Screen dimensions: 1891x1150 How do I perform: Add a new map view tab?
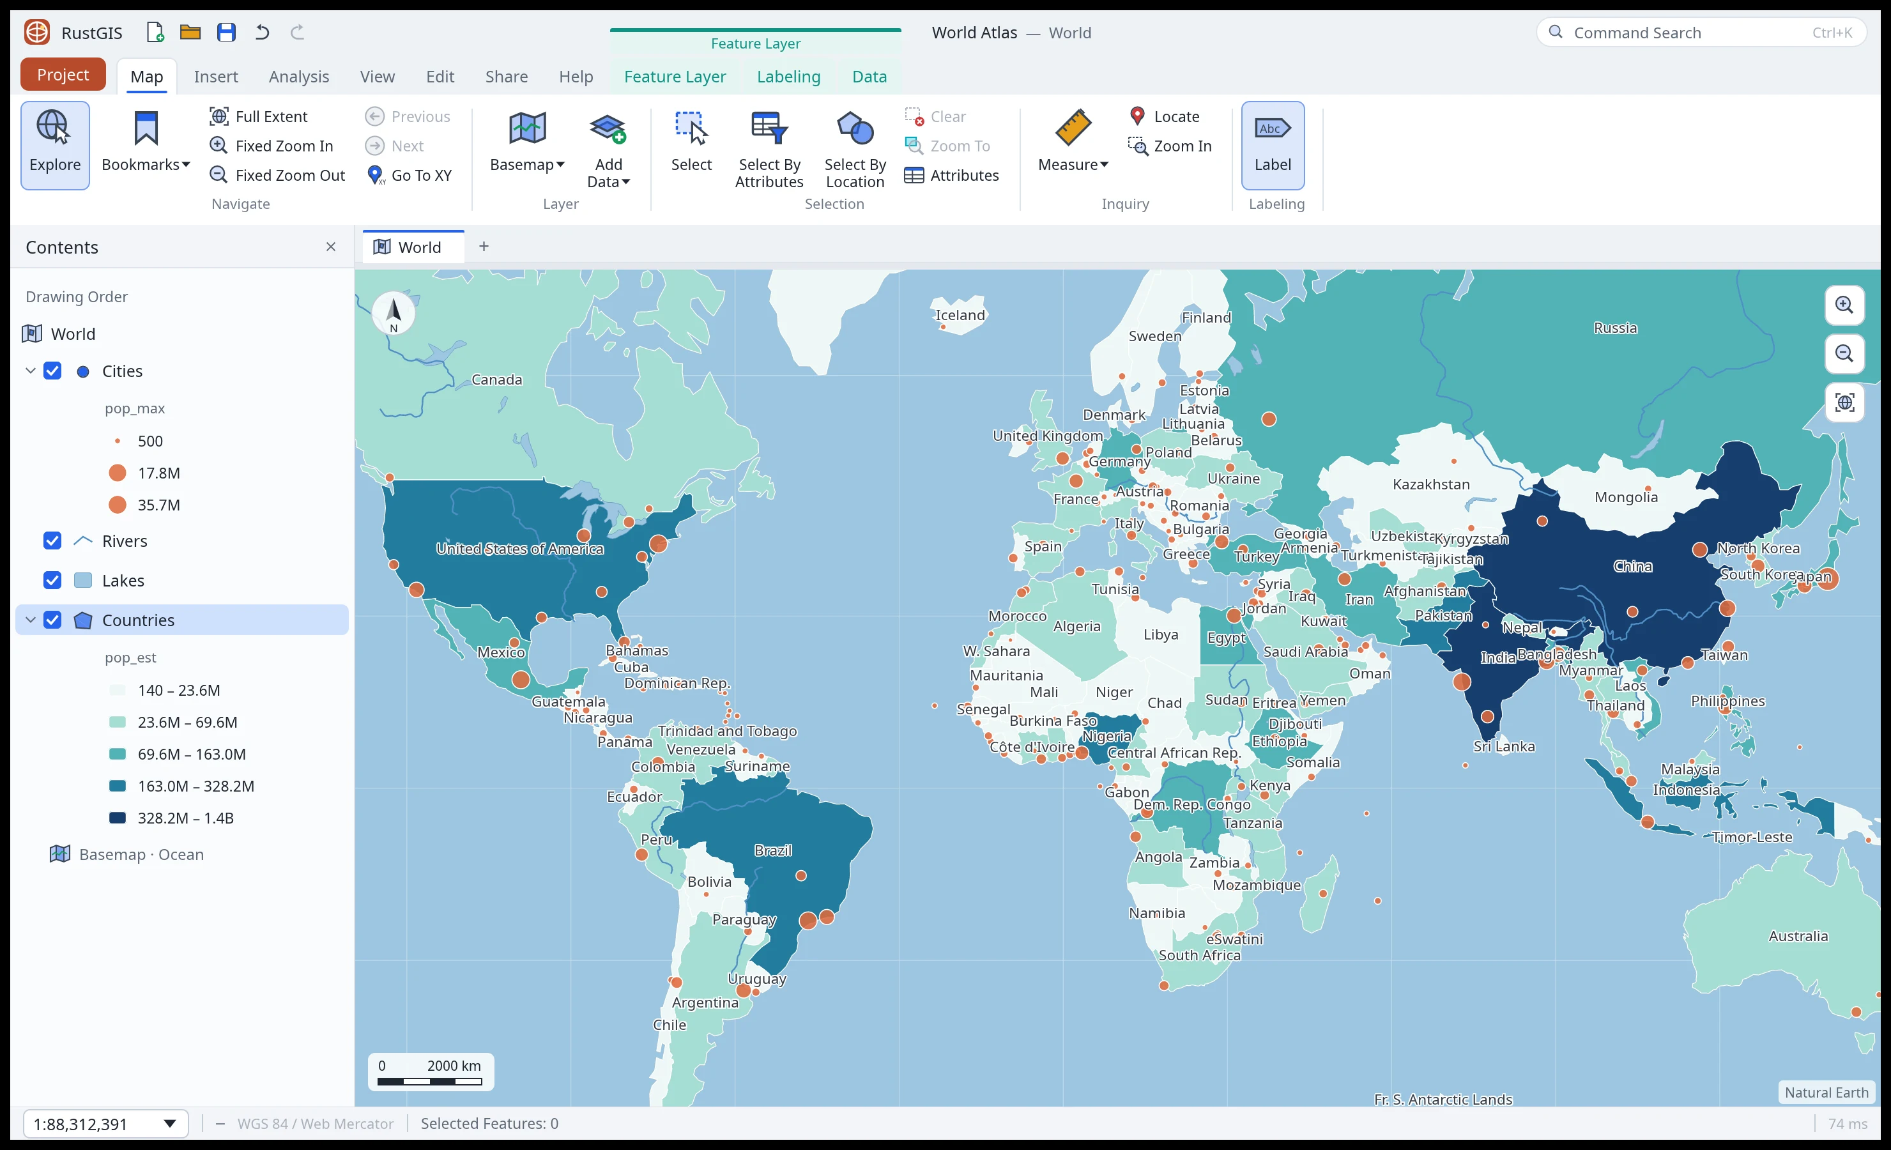(x=484, y=247)
